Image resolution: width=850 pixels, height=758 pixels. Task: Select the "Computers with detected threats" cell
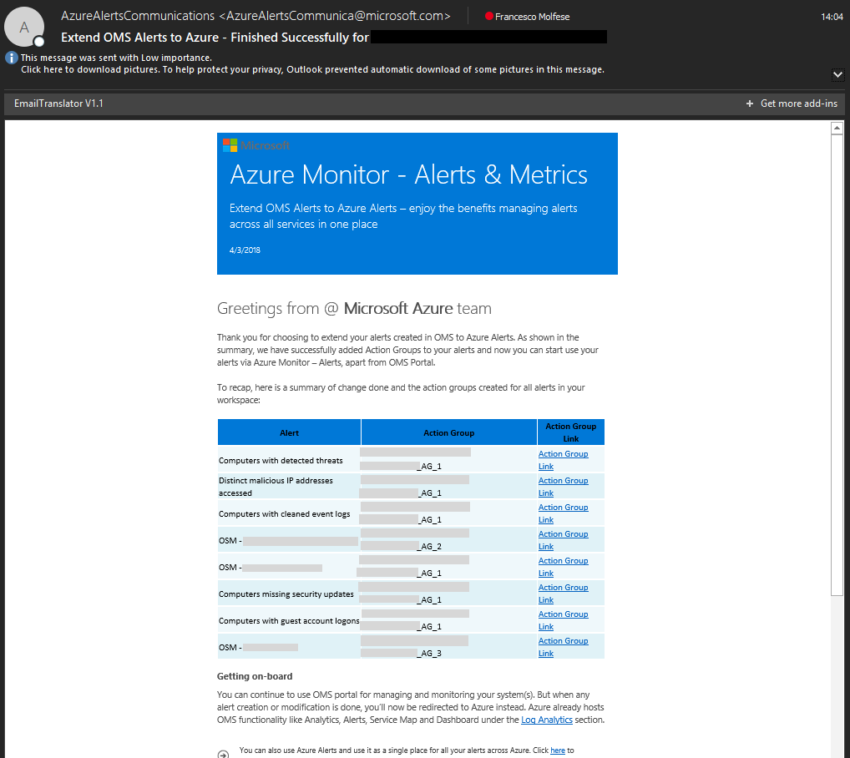point(289,460)
